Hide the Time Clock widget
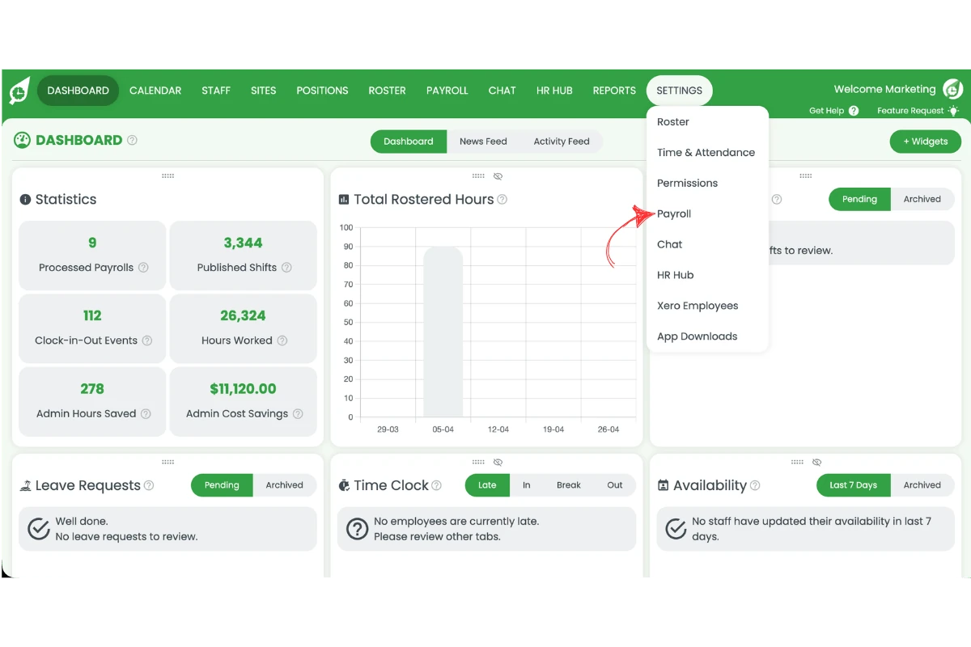This screenshot has width=971, height=647. pyautogui.click(x=498, y=462)
